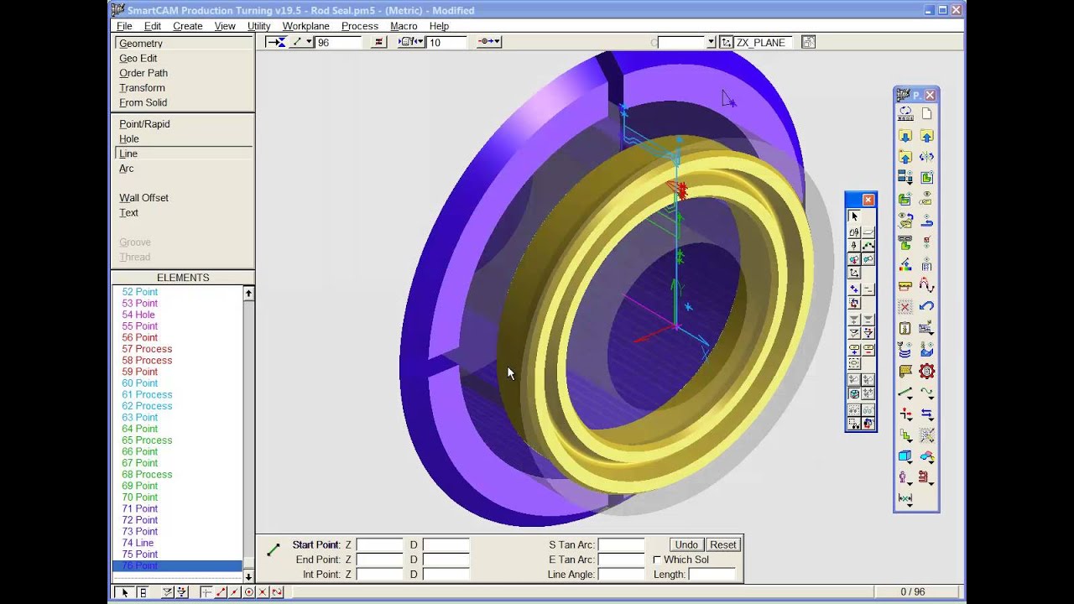Click the Reset button

(723, 544)
